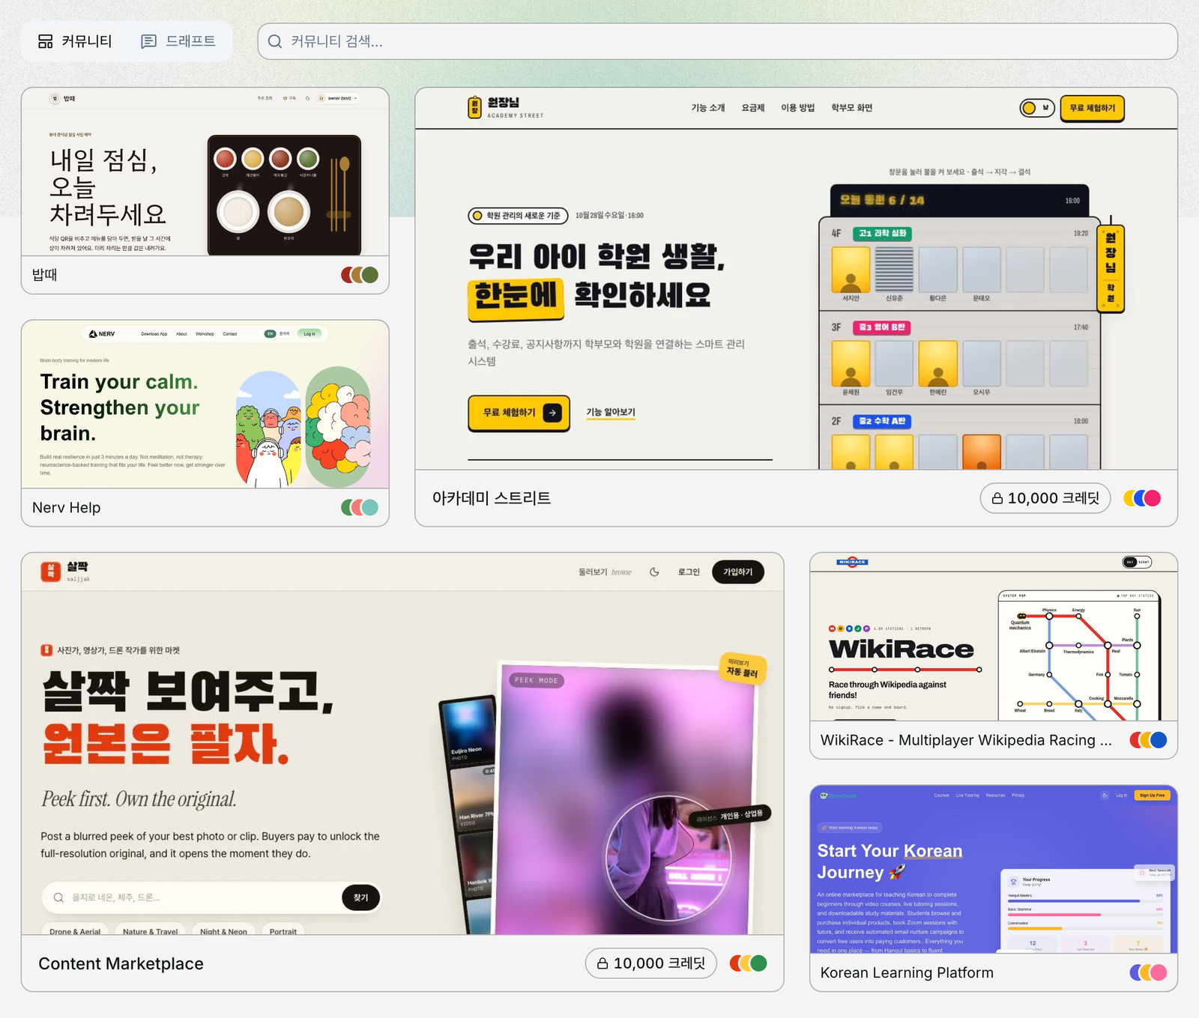Click the WIKIRACE logo in the WikiRace preview
1199x1018 pixels.
coord(852,562)
